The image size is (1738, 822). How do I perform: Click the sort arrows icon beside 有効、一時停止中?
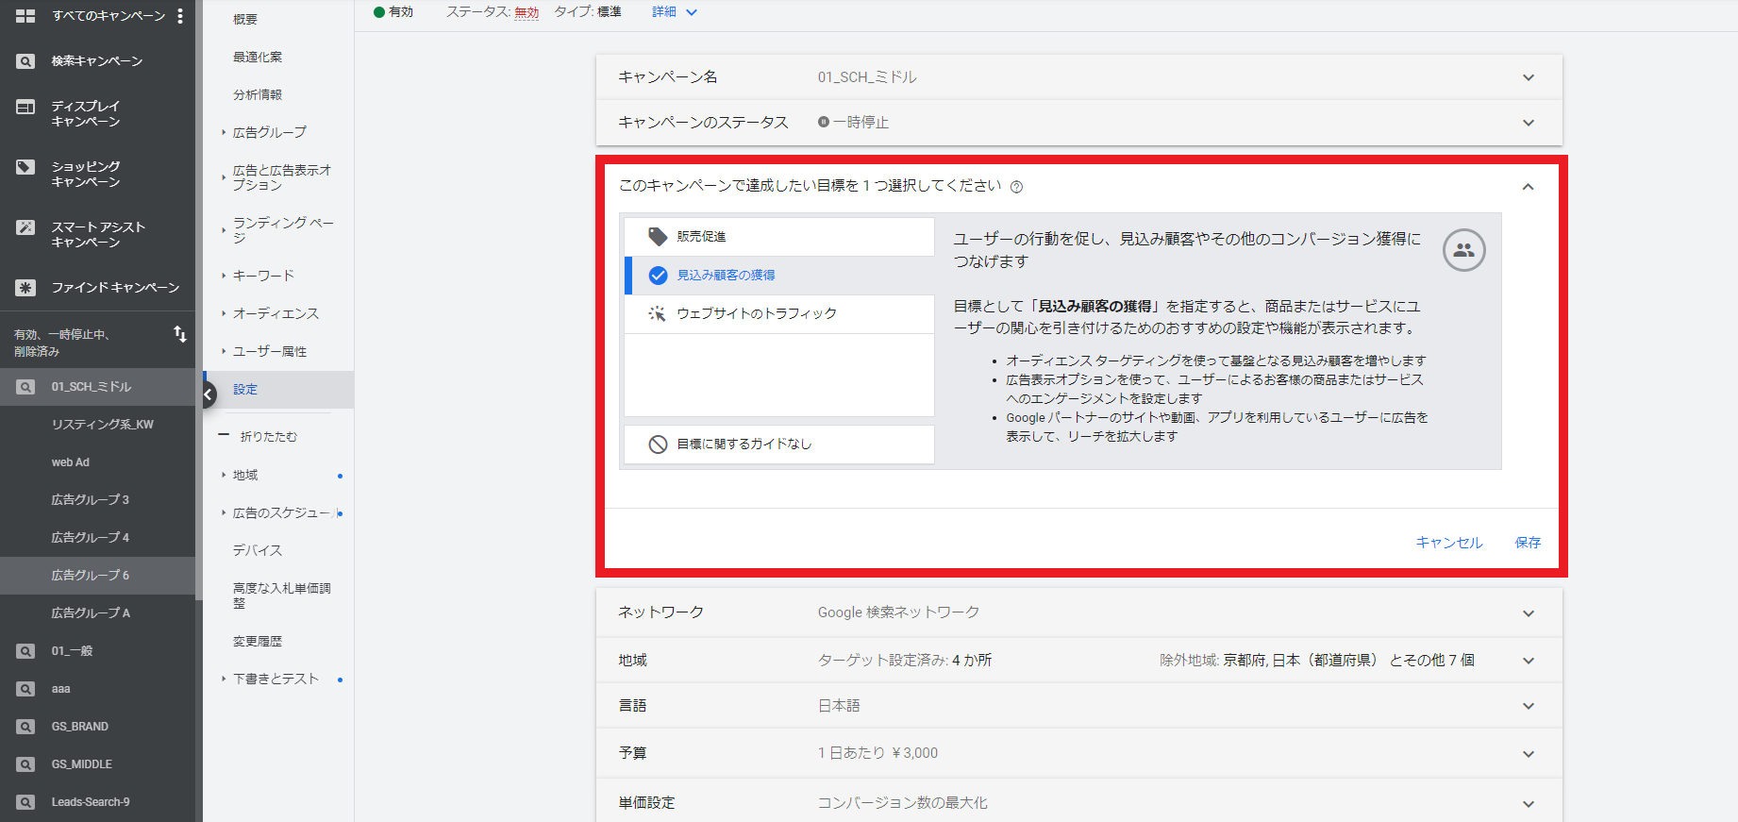click(179, 334)
